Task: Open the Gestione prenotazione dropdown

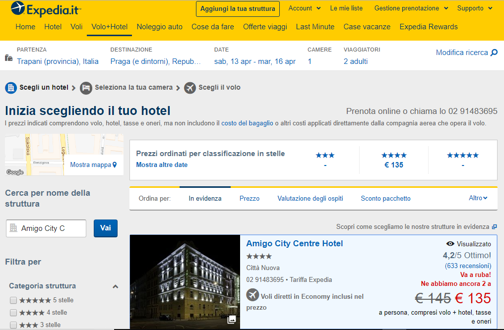Action: (x=411, y=8)
